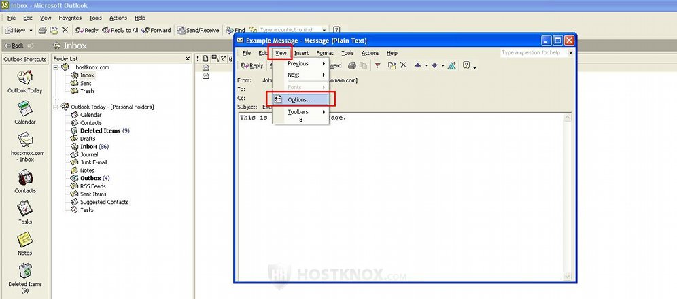
Task: Open the Format menu in message window
Action: [x=325, y=53]
